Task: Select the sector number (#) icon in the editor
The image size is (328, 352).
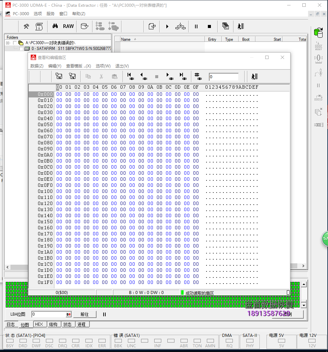Action: pos(198,76)
